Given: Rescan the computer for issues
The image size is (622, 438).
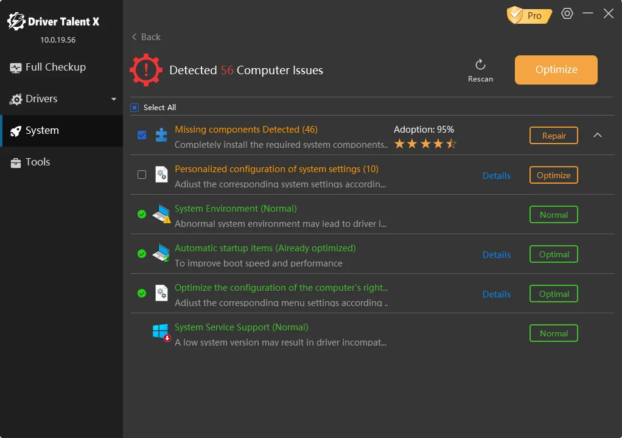Looking at the screenshot, I should (x=480, y=71).
